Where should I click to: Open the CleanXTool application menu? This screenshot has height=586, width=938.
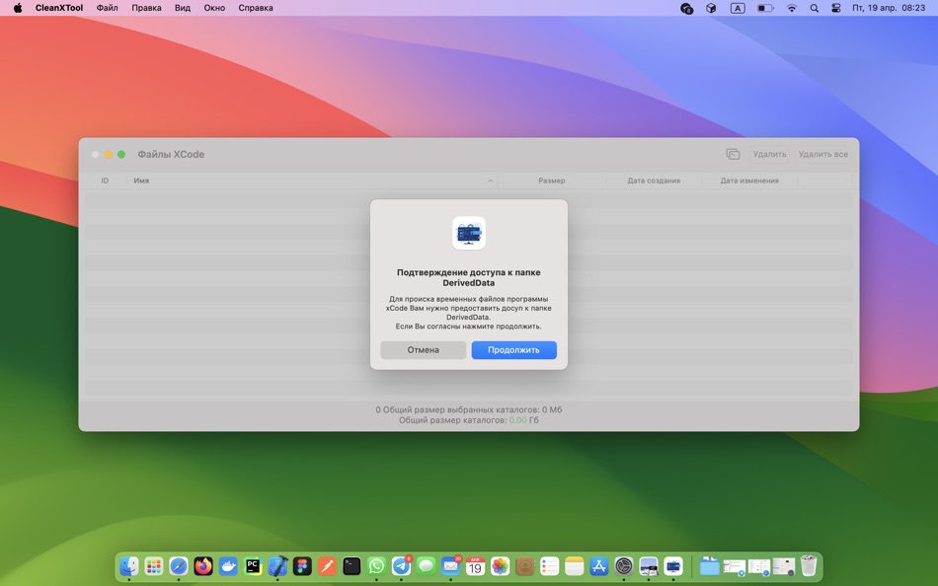(59, 8)
